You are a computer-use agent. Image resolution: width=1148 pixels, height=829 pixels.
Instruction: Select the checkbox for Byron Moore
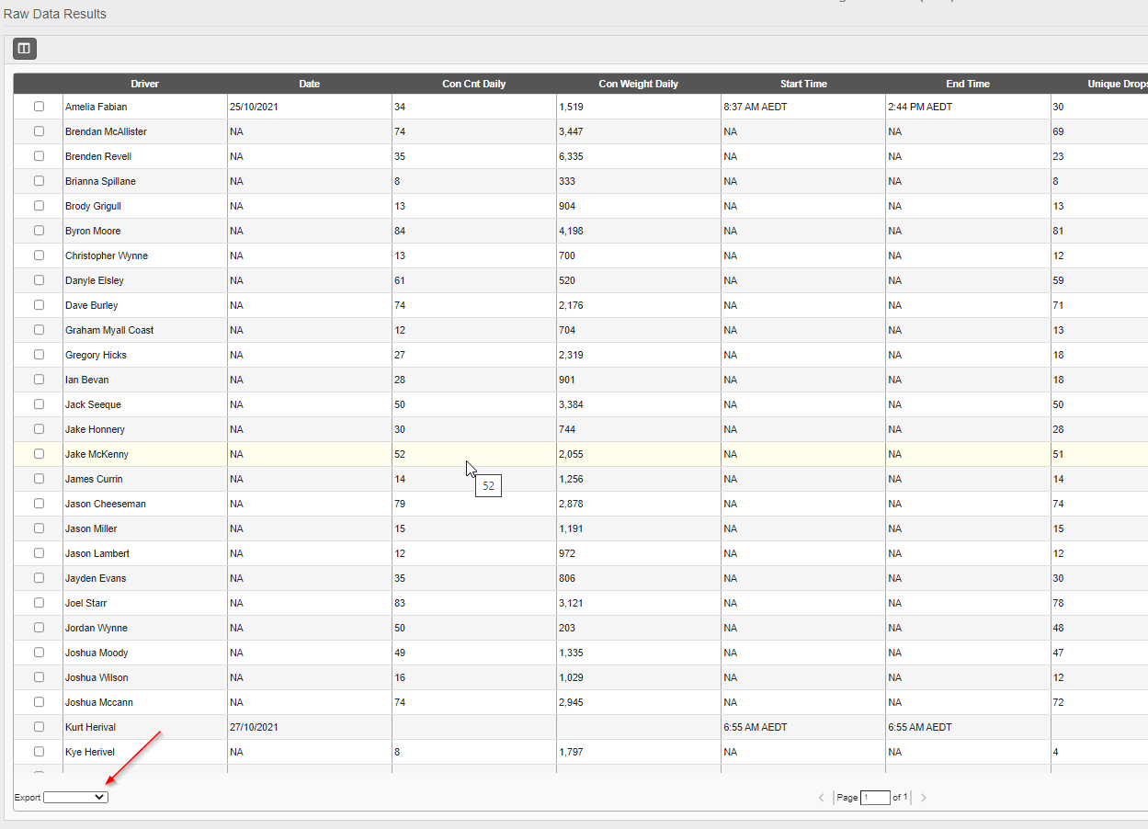point(39,231)
